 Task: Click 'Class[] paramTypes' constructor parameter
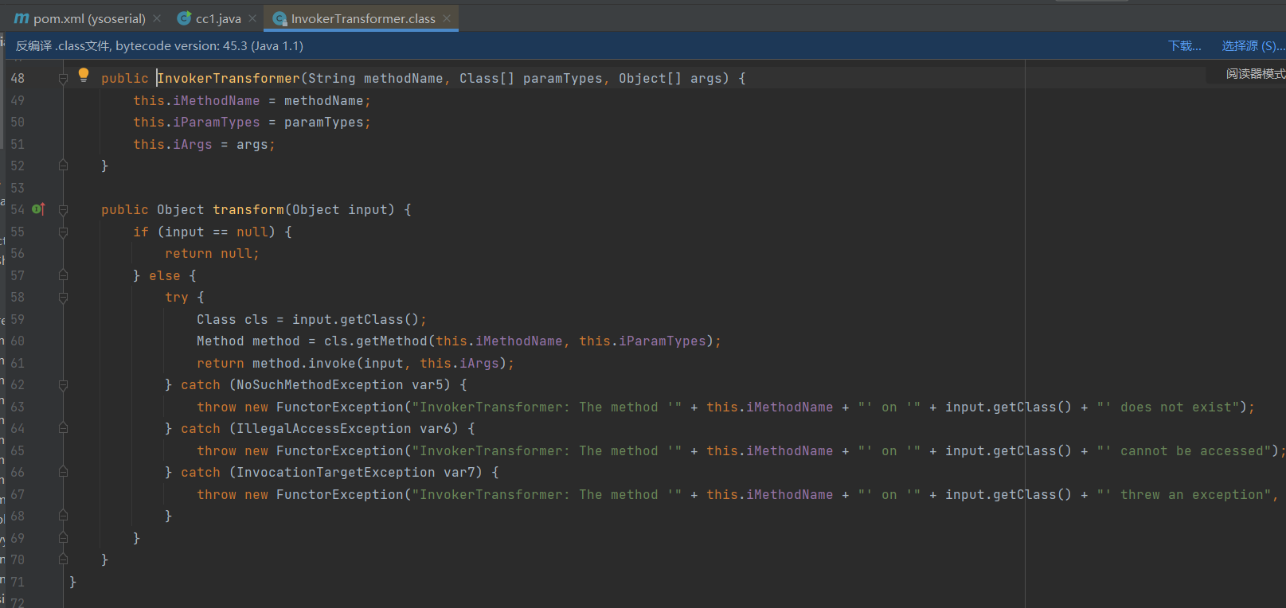531,78
